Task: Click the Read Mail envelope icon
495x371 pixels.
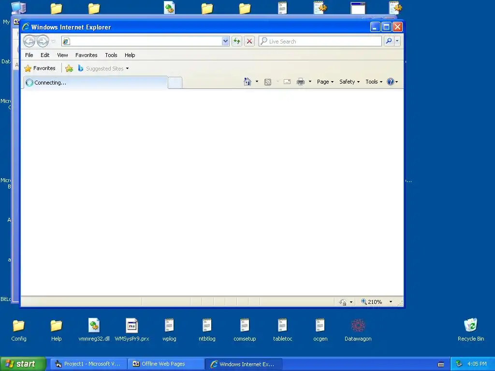Action: [287, 82]
